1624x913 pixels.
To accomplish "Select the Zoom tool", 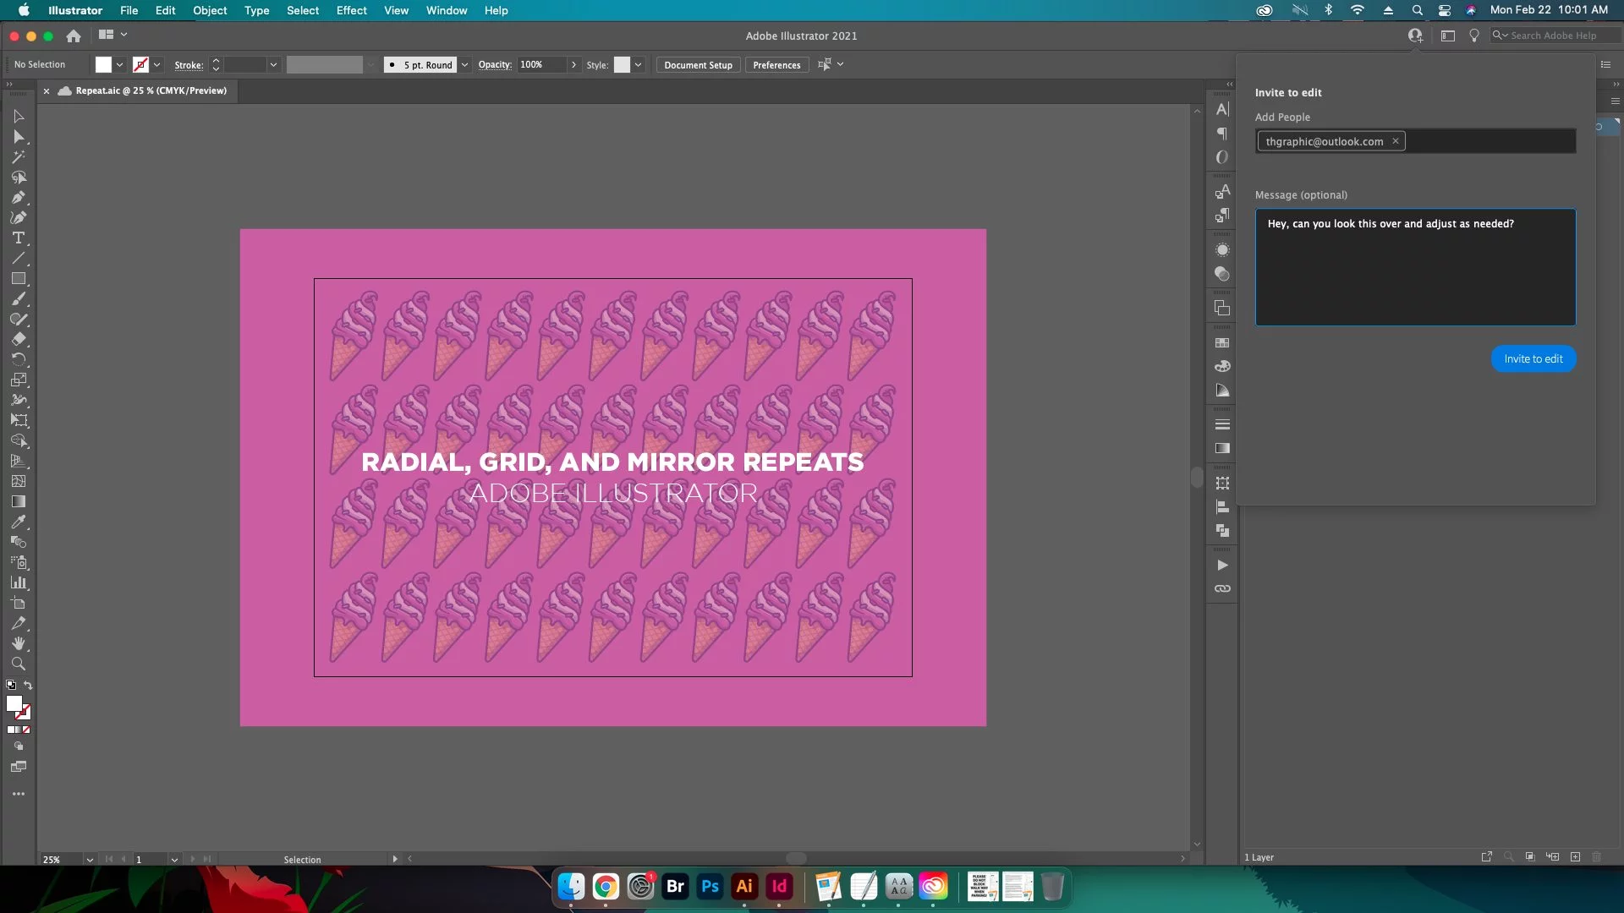I will tap(19, 664).
